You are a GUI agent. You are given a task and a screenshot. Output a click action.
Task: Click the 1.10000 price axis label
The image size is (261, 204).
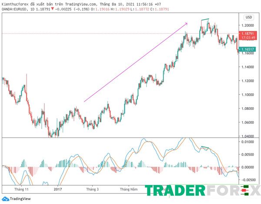tap(248, 95)
